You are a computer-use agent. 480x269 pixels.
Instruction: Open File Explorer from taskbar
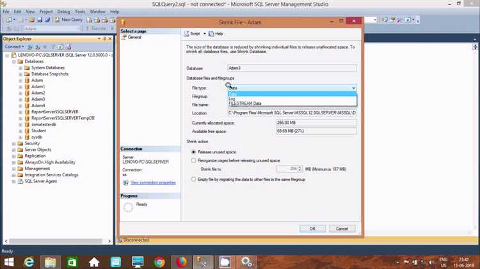(x=50, y=262)
